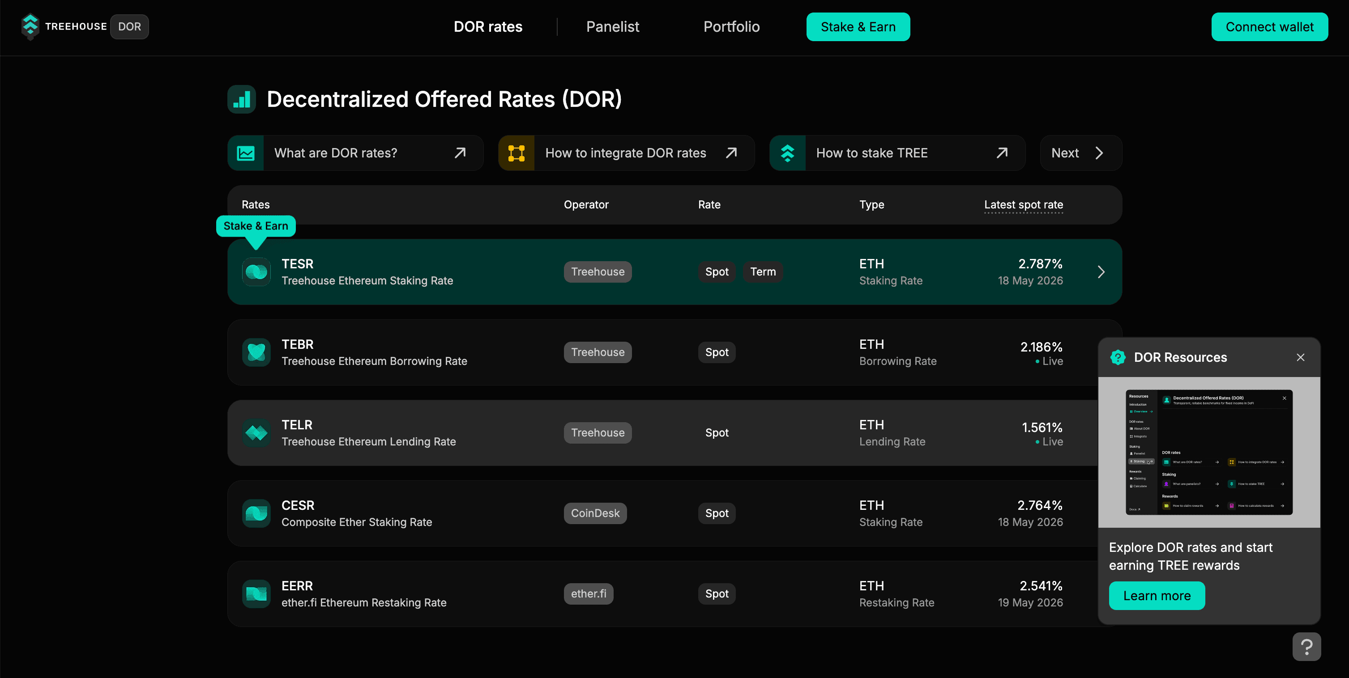Click the Rates column header

[x=256, y=204]
